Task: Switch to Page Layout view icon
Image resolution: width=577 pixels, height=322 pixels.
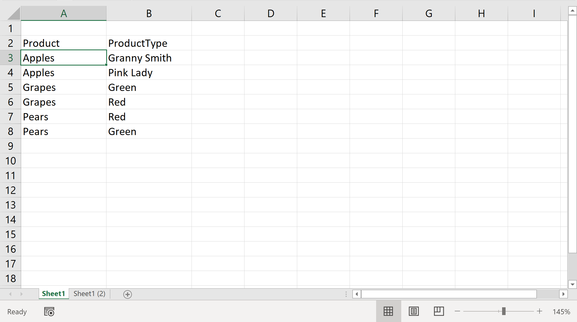Action: (414, 311)
